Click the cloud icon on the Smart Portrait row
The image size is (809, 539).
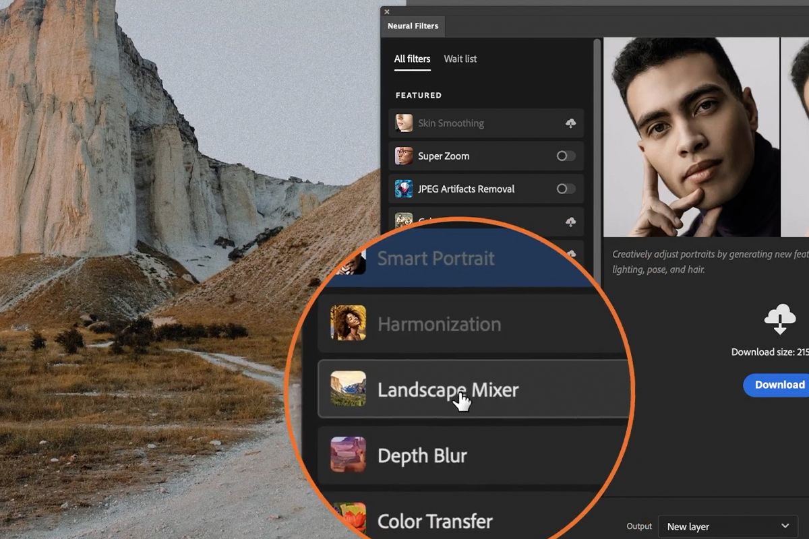click(x=572, y=254)
